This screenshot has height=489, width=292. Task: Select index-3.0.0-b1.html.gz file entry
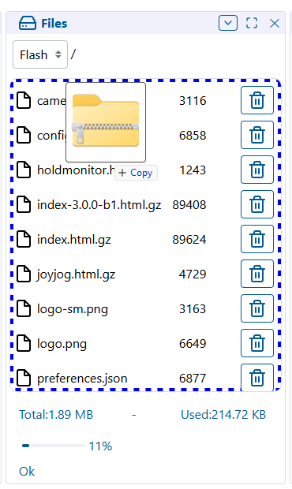point(99,205)
